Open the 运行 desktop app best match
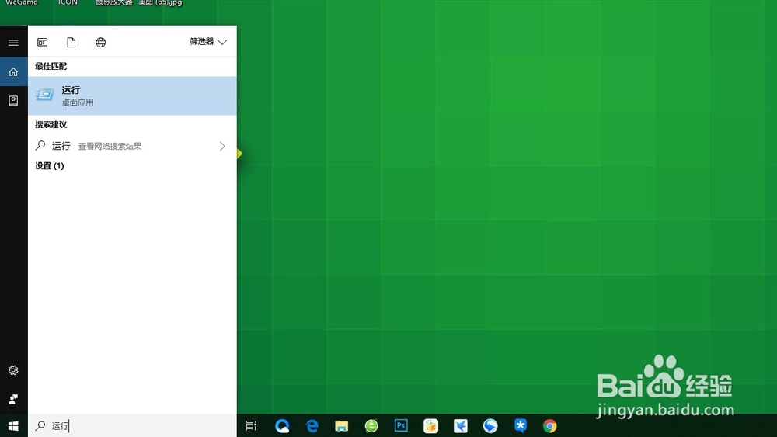Image resolution: width=777 pixels, height=437 pixels. click(132, 95)
